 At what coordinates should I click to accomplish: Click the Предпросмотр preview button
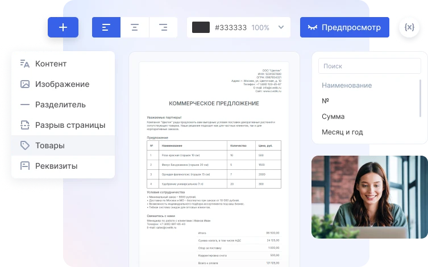(345, 27)
